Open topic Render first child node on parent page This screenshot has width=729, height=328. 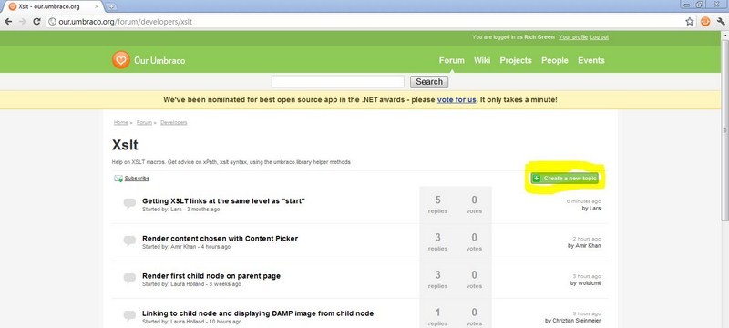(211, 276)
